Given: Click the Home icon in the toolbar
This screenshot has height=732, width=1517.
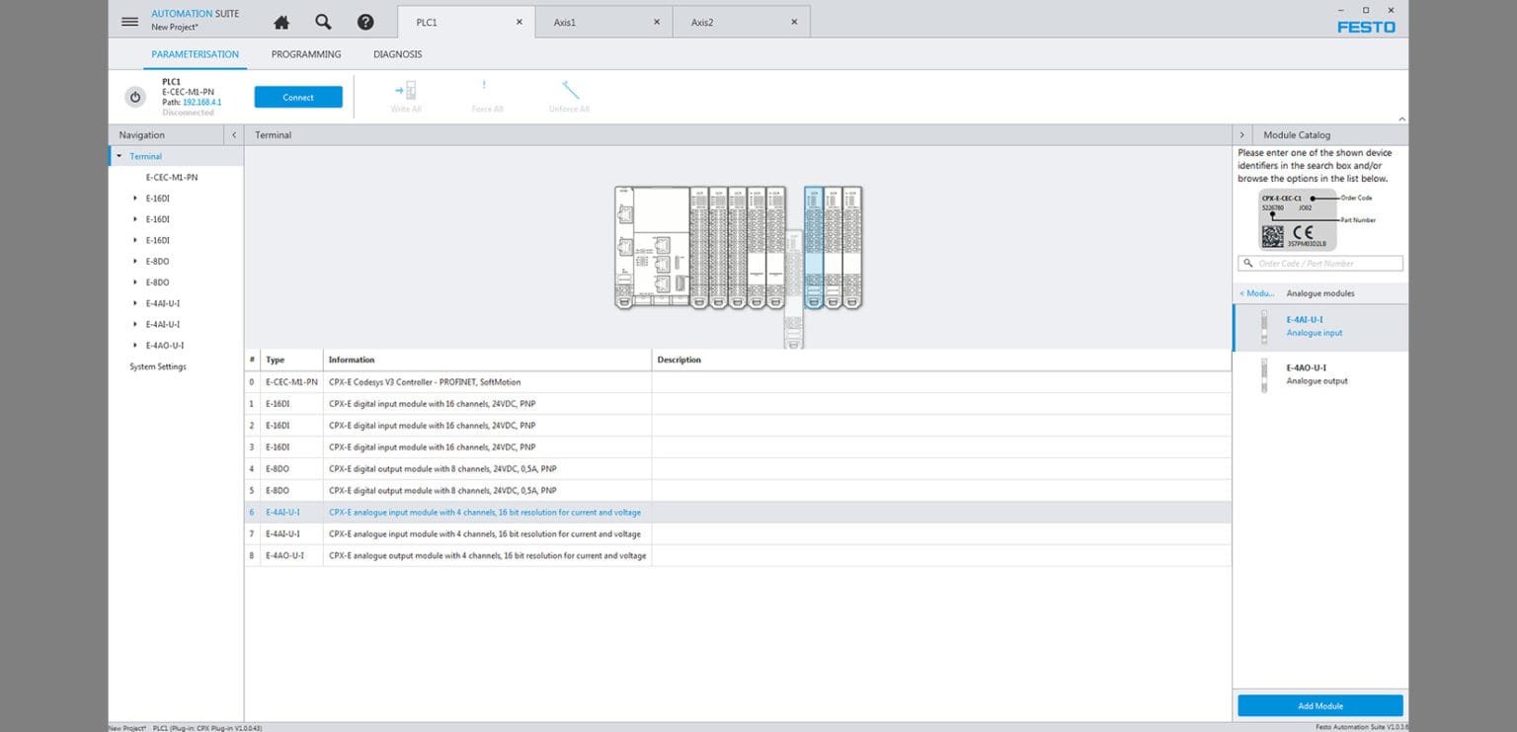Looking at the screenshot, I should [x=282, y=21].
